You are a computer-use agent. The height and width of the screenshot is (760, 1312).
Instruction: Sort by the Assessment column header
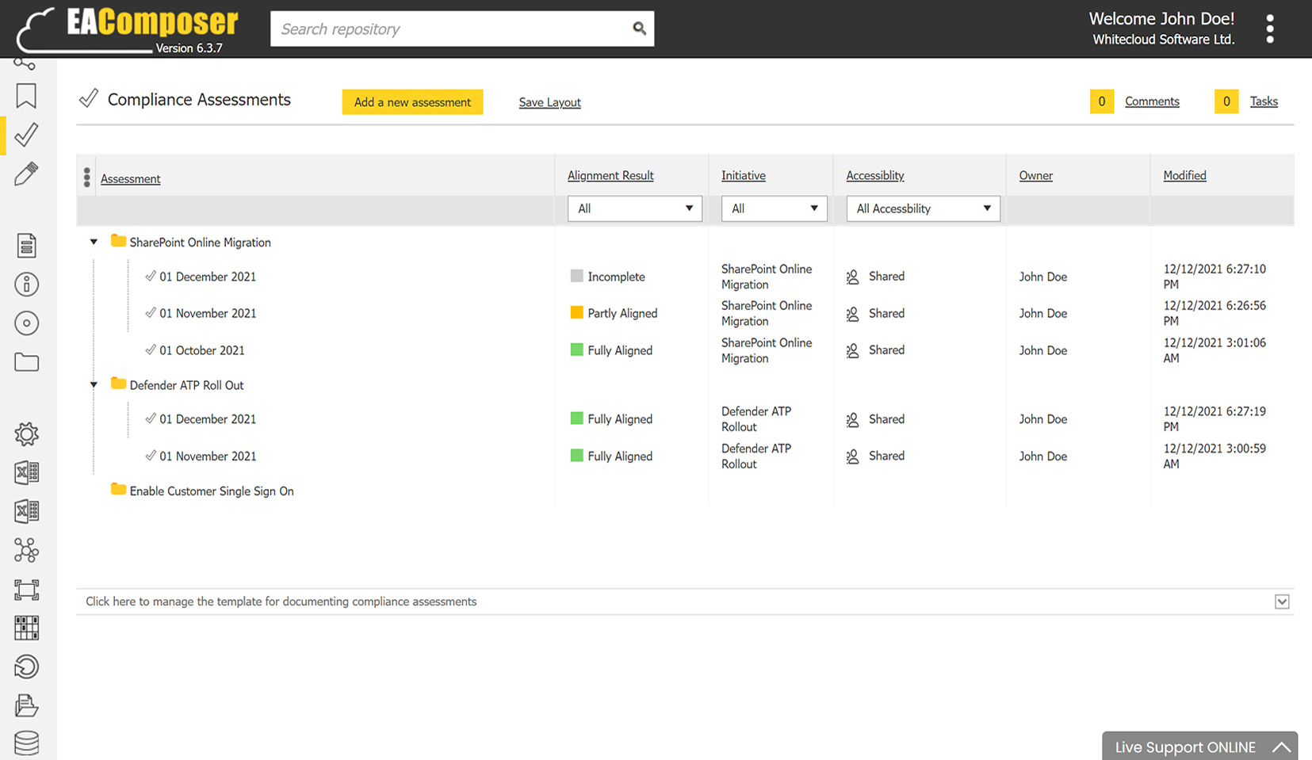tap(130, 179)
